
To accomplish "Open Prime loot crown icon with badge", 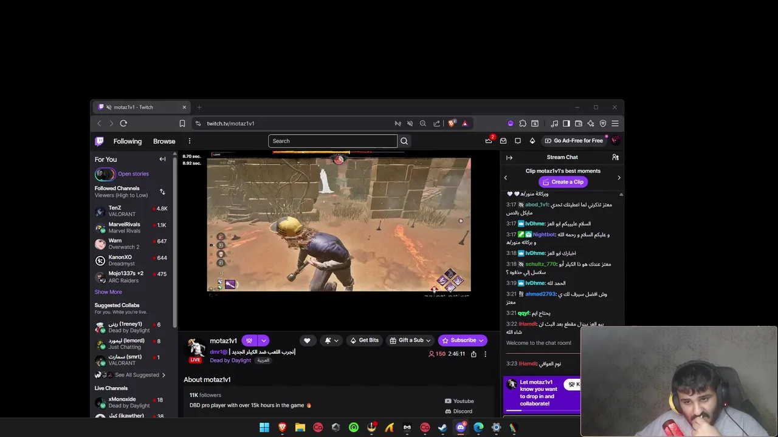I will pos(489,140).
